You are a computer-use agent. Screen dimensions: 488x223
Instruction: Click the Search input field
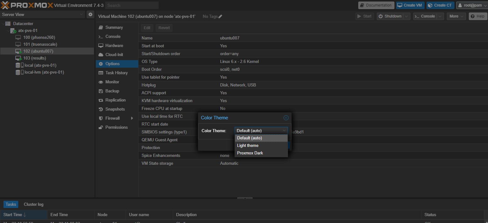point(132,5)
